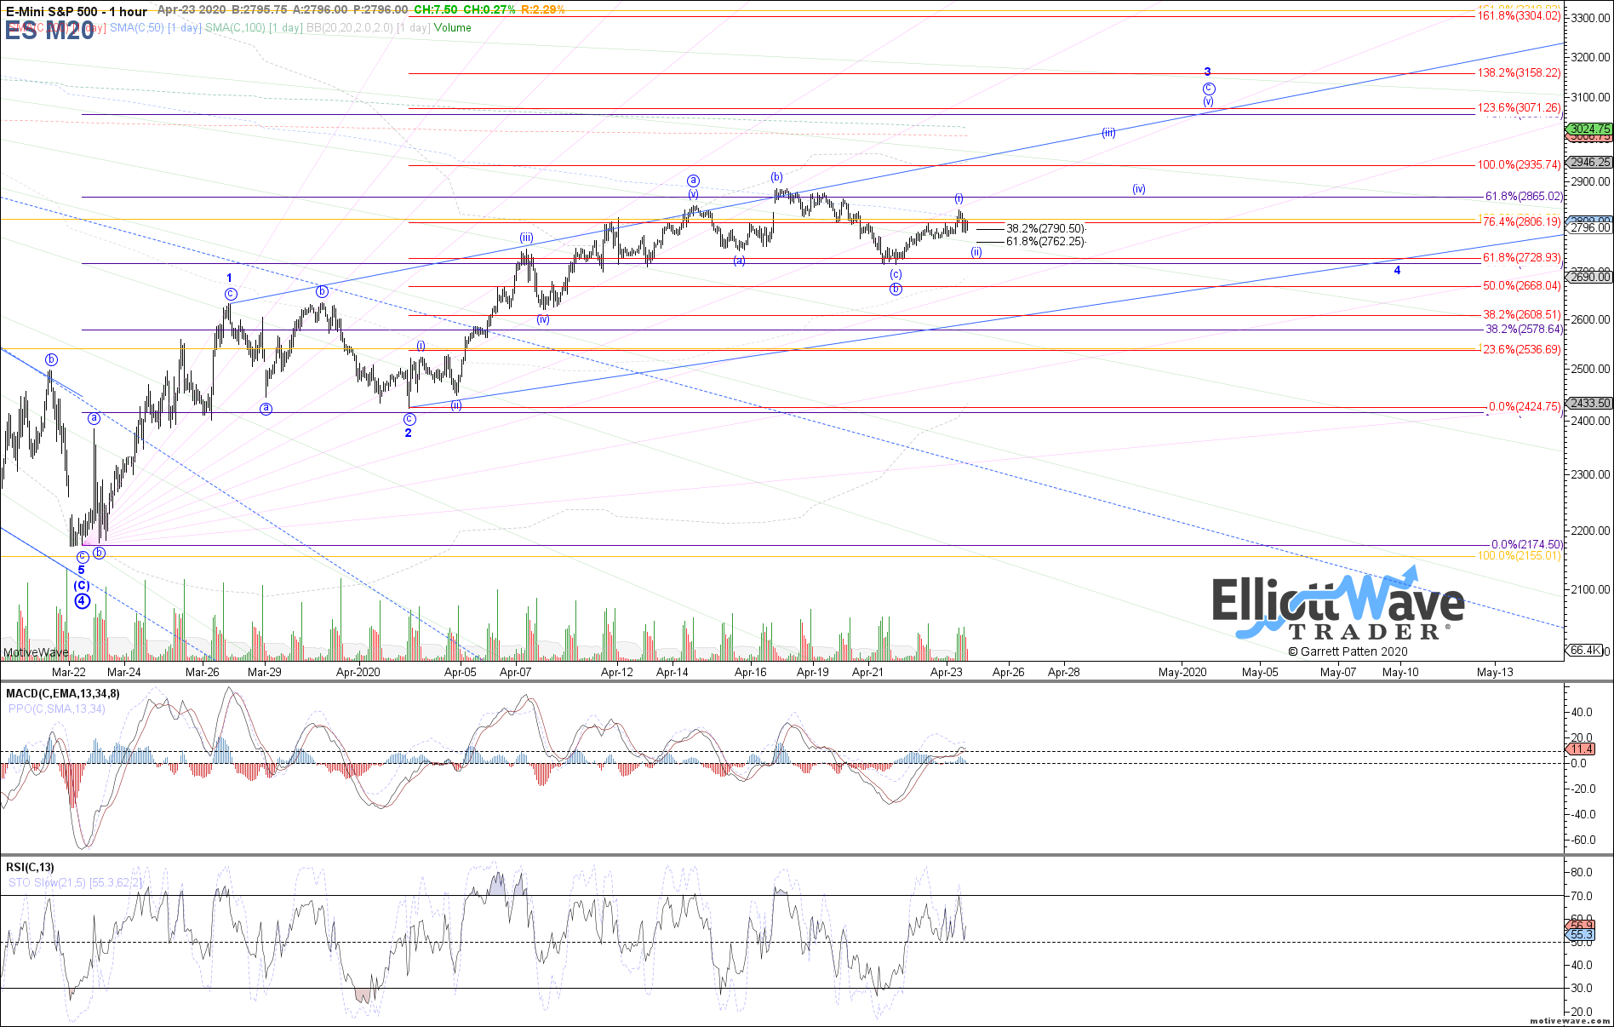Click the circled 4 wave label
1614x1027 pixels.
pos(82,601)
